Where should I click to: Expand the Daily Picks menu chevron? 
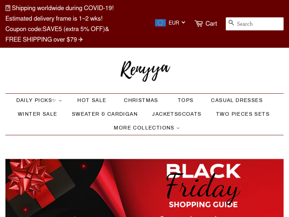click(60, 101)
